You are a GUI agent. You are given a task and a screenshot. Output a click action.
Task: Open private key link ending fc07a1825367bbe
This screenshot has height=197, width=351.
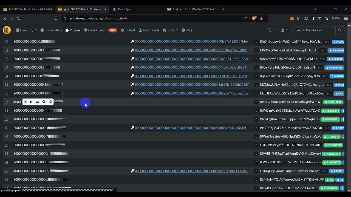click(x=191, y=42)
